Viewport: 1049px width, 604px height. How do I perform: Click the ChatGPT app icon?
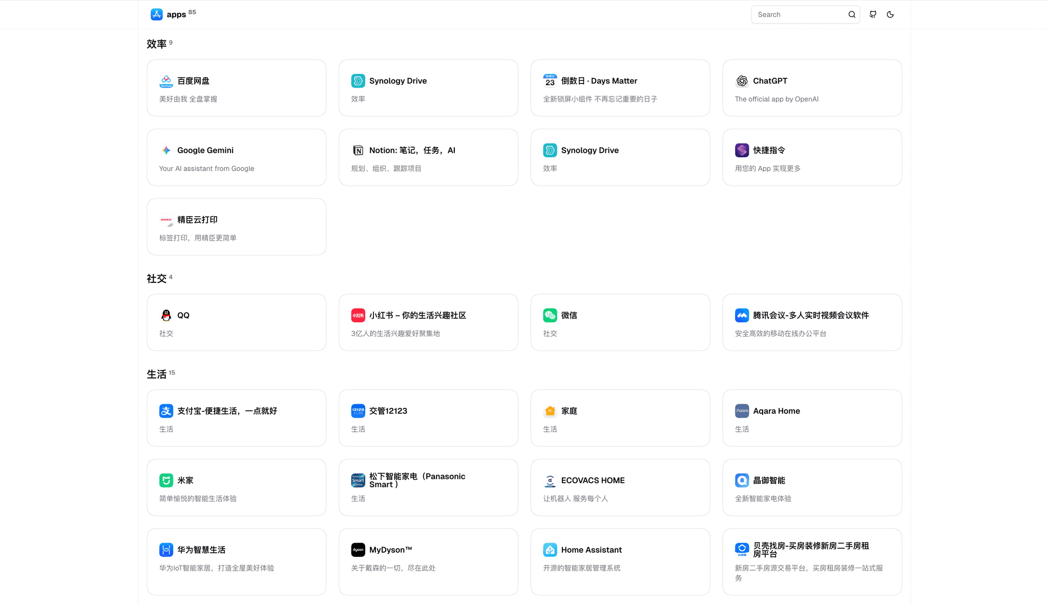click(x=742, y=81)
